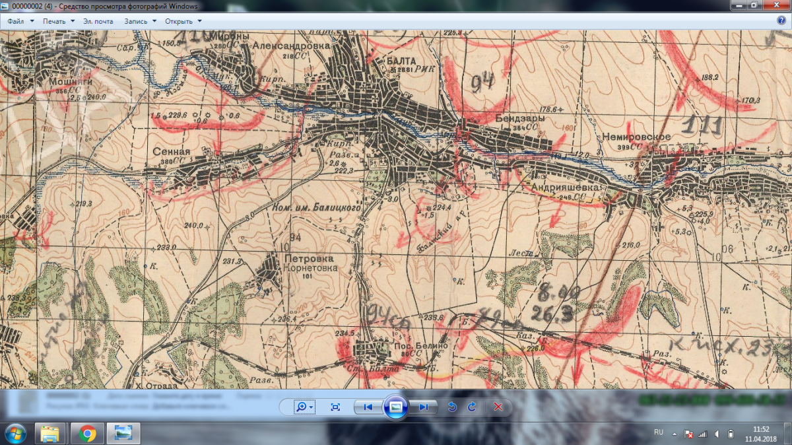Rotate the image counterclockwise
This screenshot has width=792, height=445.
[452, 407]
